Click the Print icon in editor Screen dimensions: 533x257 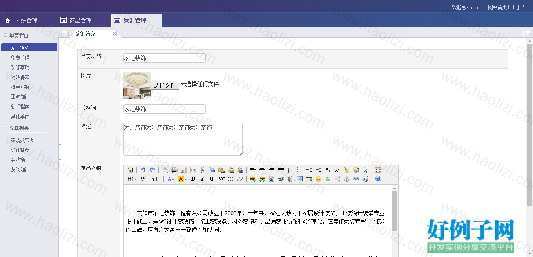click(174, 170)
